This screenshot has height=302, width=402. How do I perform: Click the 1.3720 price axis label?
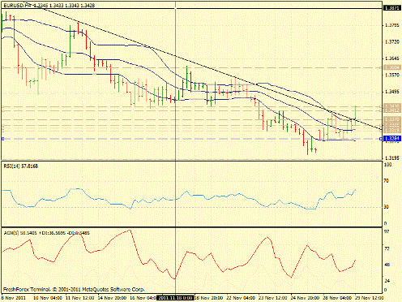pyautogui.click(x=392, y=42)
